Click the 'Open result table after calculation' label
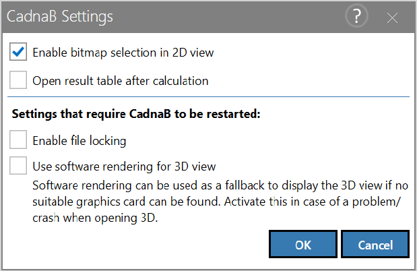 (121, 81)
